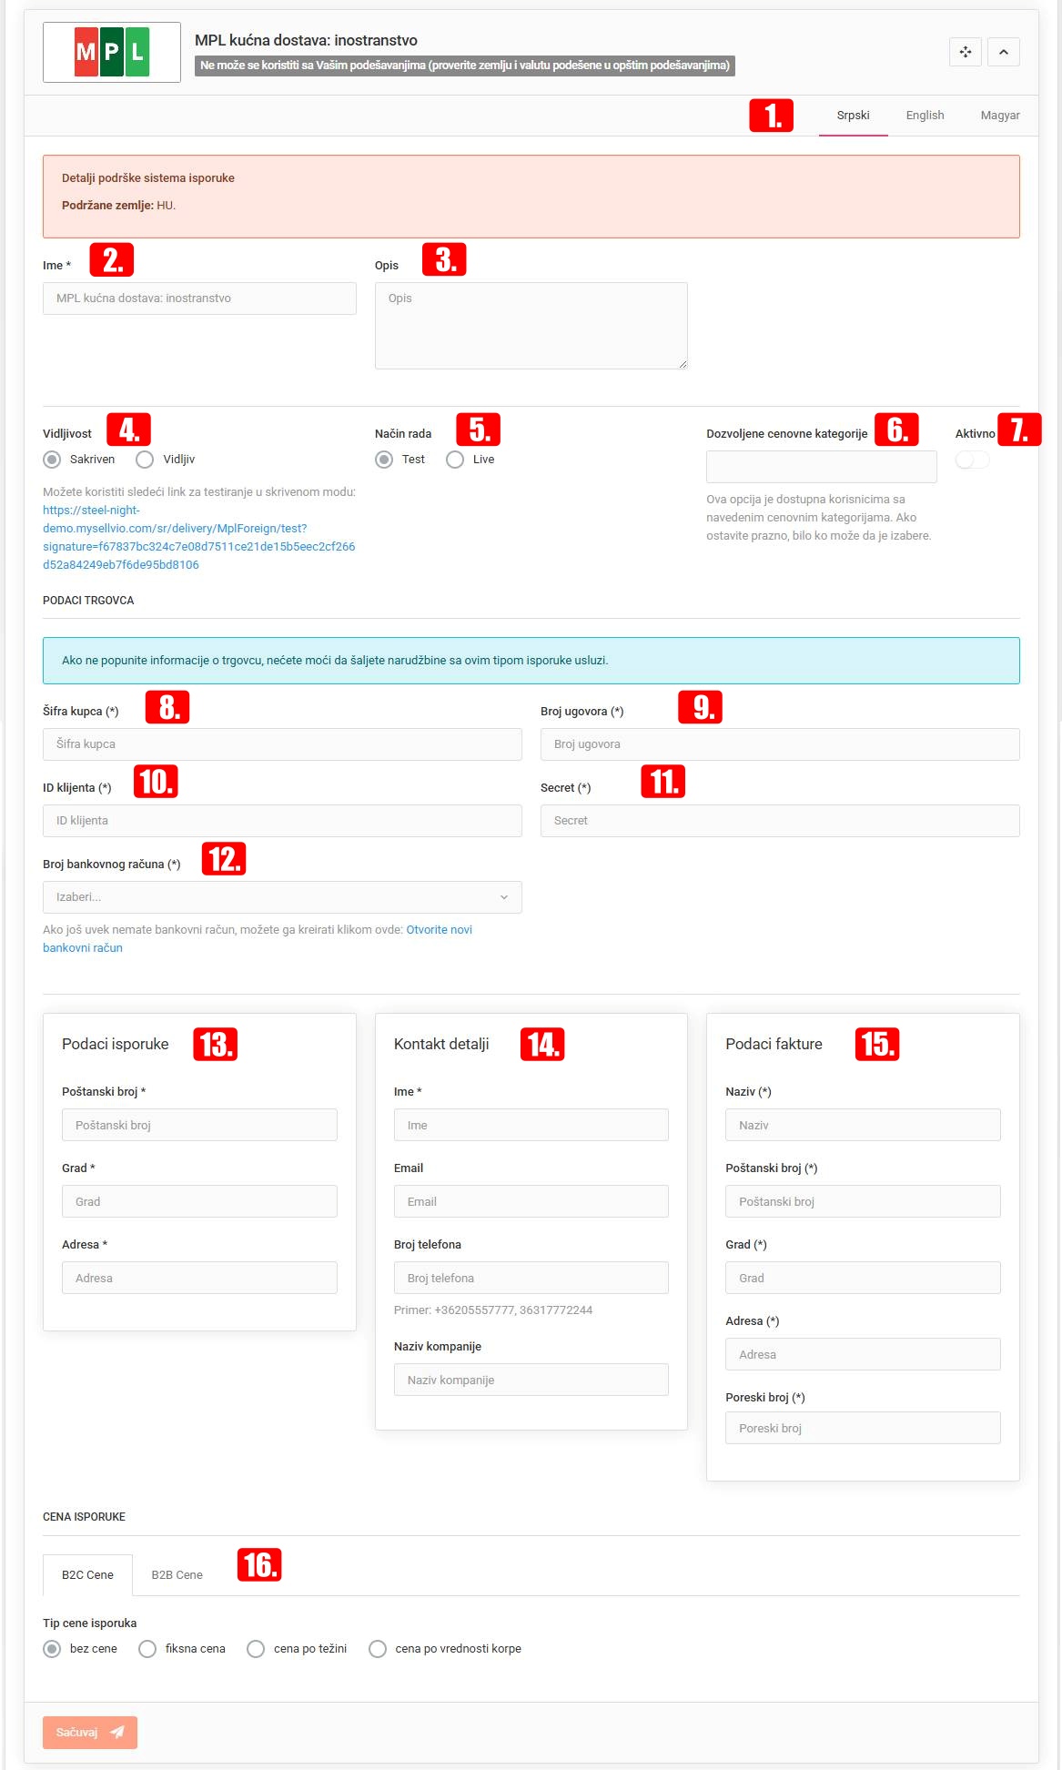This screenshot has width=1062, height=1770.
Task: Open the hidden mode test link
Action: 199,537
